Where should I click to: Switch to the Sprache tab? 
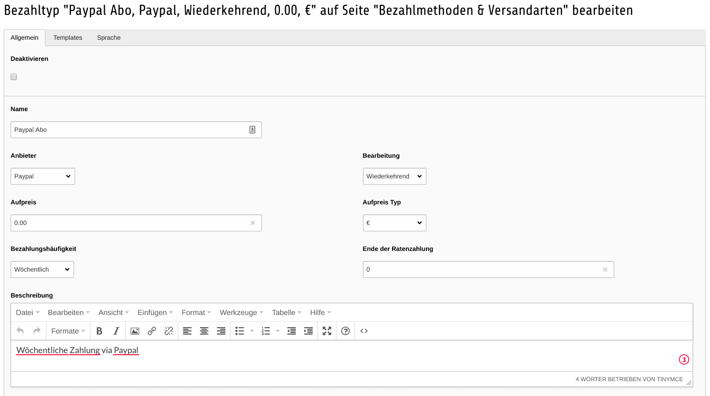click(x=109, y=38)
